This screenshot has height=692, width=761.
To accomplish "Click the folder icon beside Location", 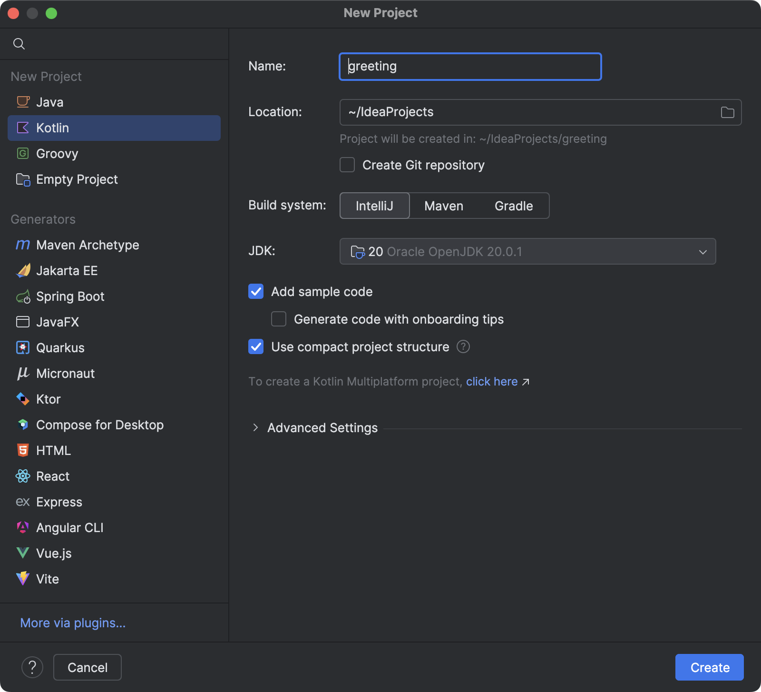I will click(727, 112).
